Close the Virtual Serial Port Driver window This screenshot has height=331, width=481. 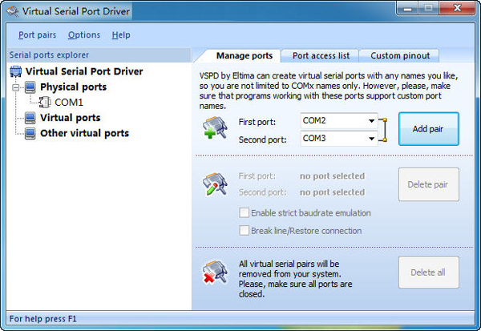click(457, 8)
